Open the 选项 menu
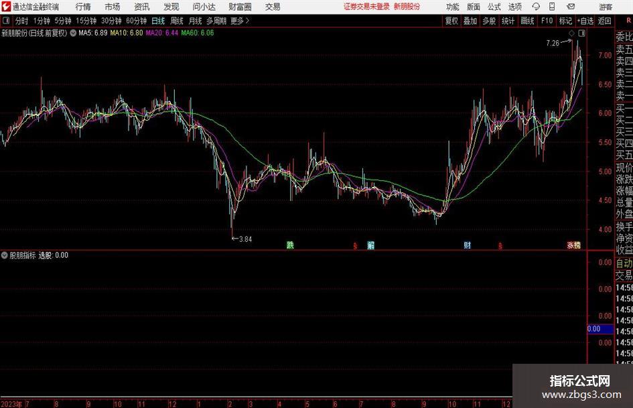The height and width of the screenshot is (408, 633). click(514, 7)
